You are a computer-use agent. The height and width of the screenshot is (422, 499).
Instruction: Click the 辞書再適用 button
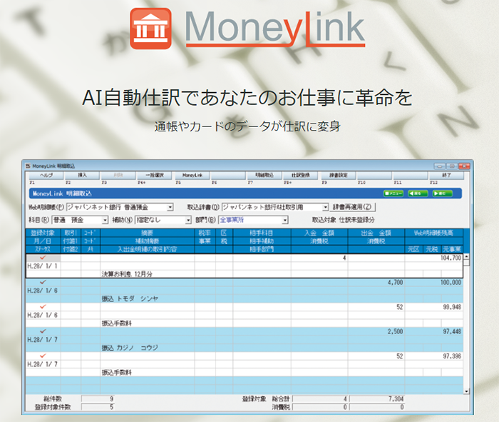pyautogui.click(x=351, y=207)
